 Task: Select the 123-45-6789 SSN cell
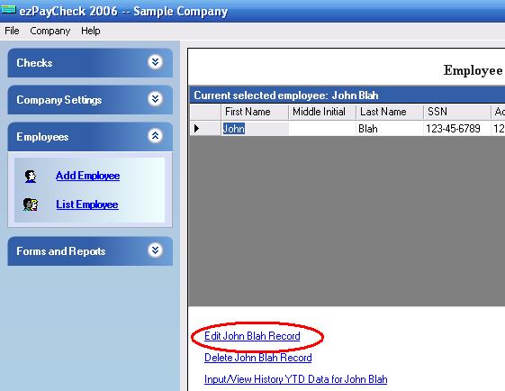click(x=457, y=128)
